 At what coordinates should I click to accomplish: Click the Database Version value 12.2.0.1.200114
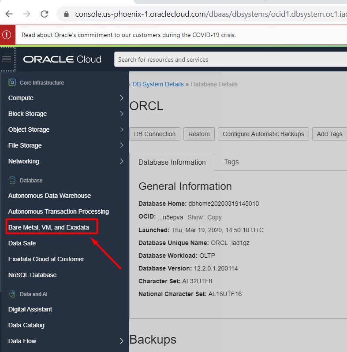pyautogui.click(x=216, y=268)
